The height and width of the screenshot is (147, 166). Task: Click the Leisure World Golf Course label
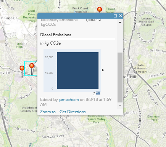(x=147, y=22)
